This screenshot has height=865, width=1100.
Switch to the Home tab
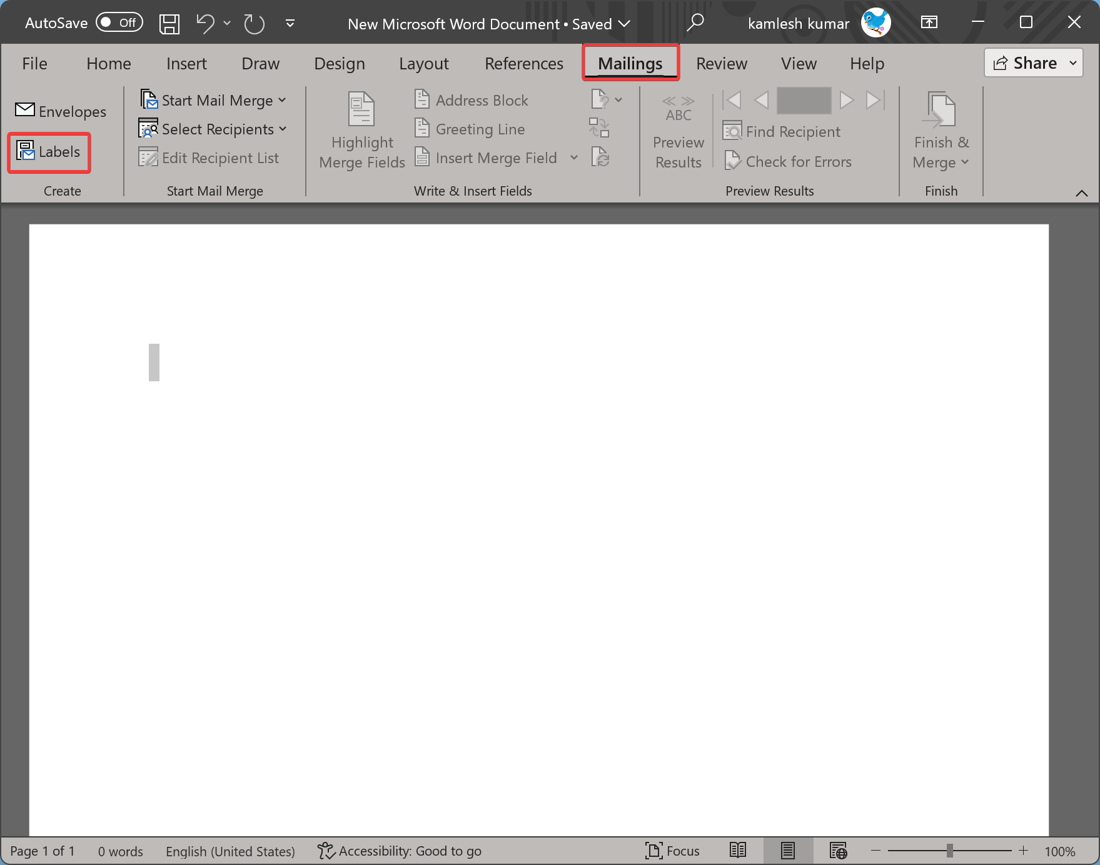click(109, 64)
